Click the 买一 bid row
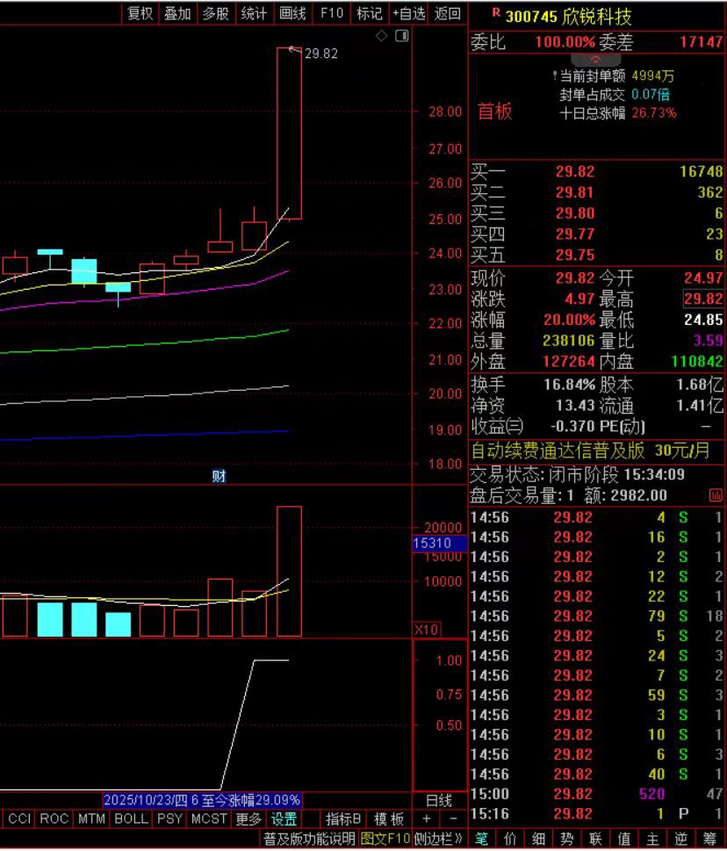Image resolution: width=727 pixels, height=851 pixels. tap(596, 171)
